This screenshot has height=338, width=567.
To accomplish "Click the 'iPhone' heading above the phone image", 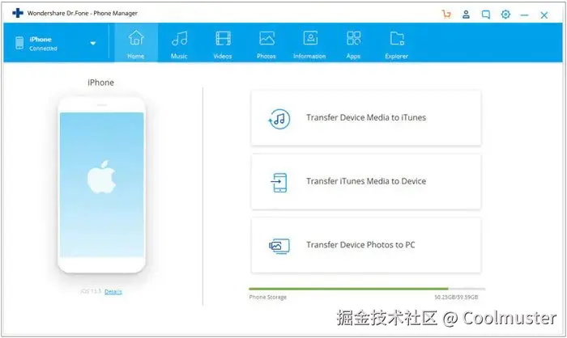I will point(101,82).
